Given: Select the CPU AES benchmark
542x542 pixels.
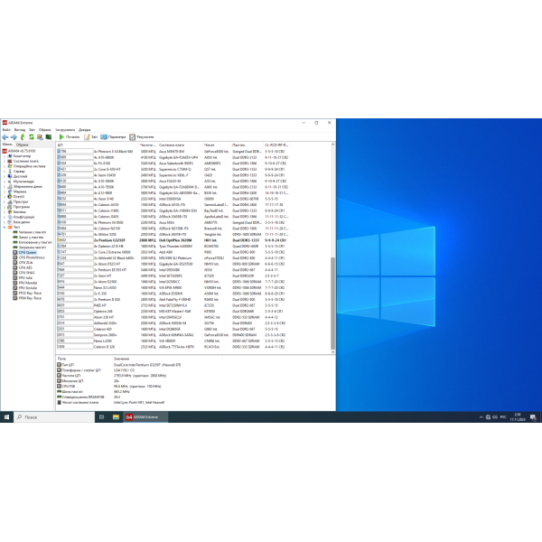Looking at the screenshot, I should point(23,267).
